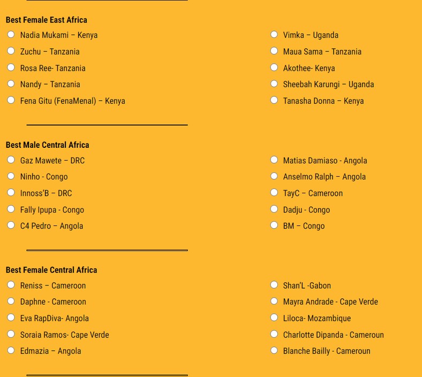
Task: Select TayC – Cameroon radio button
Action: point(274,192)
